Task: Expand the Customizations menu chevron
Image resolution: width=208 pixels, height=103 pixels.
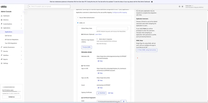Action: pos(21,24)
